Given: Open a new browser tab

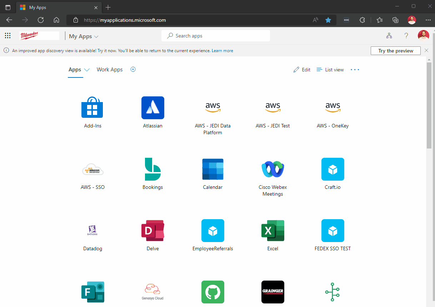Looking at the screenshot, I should point(108,7).
